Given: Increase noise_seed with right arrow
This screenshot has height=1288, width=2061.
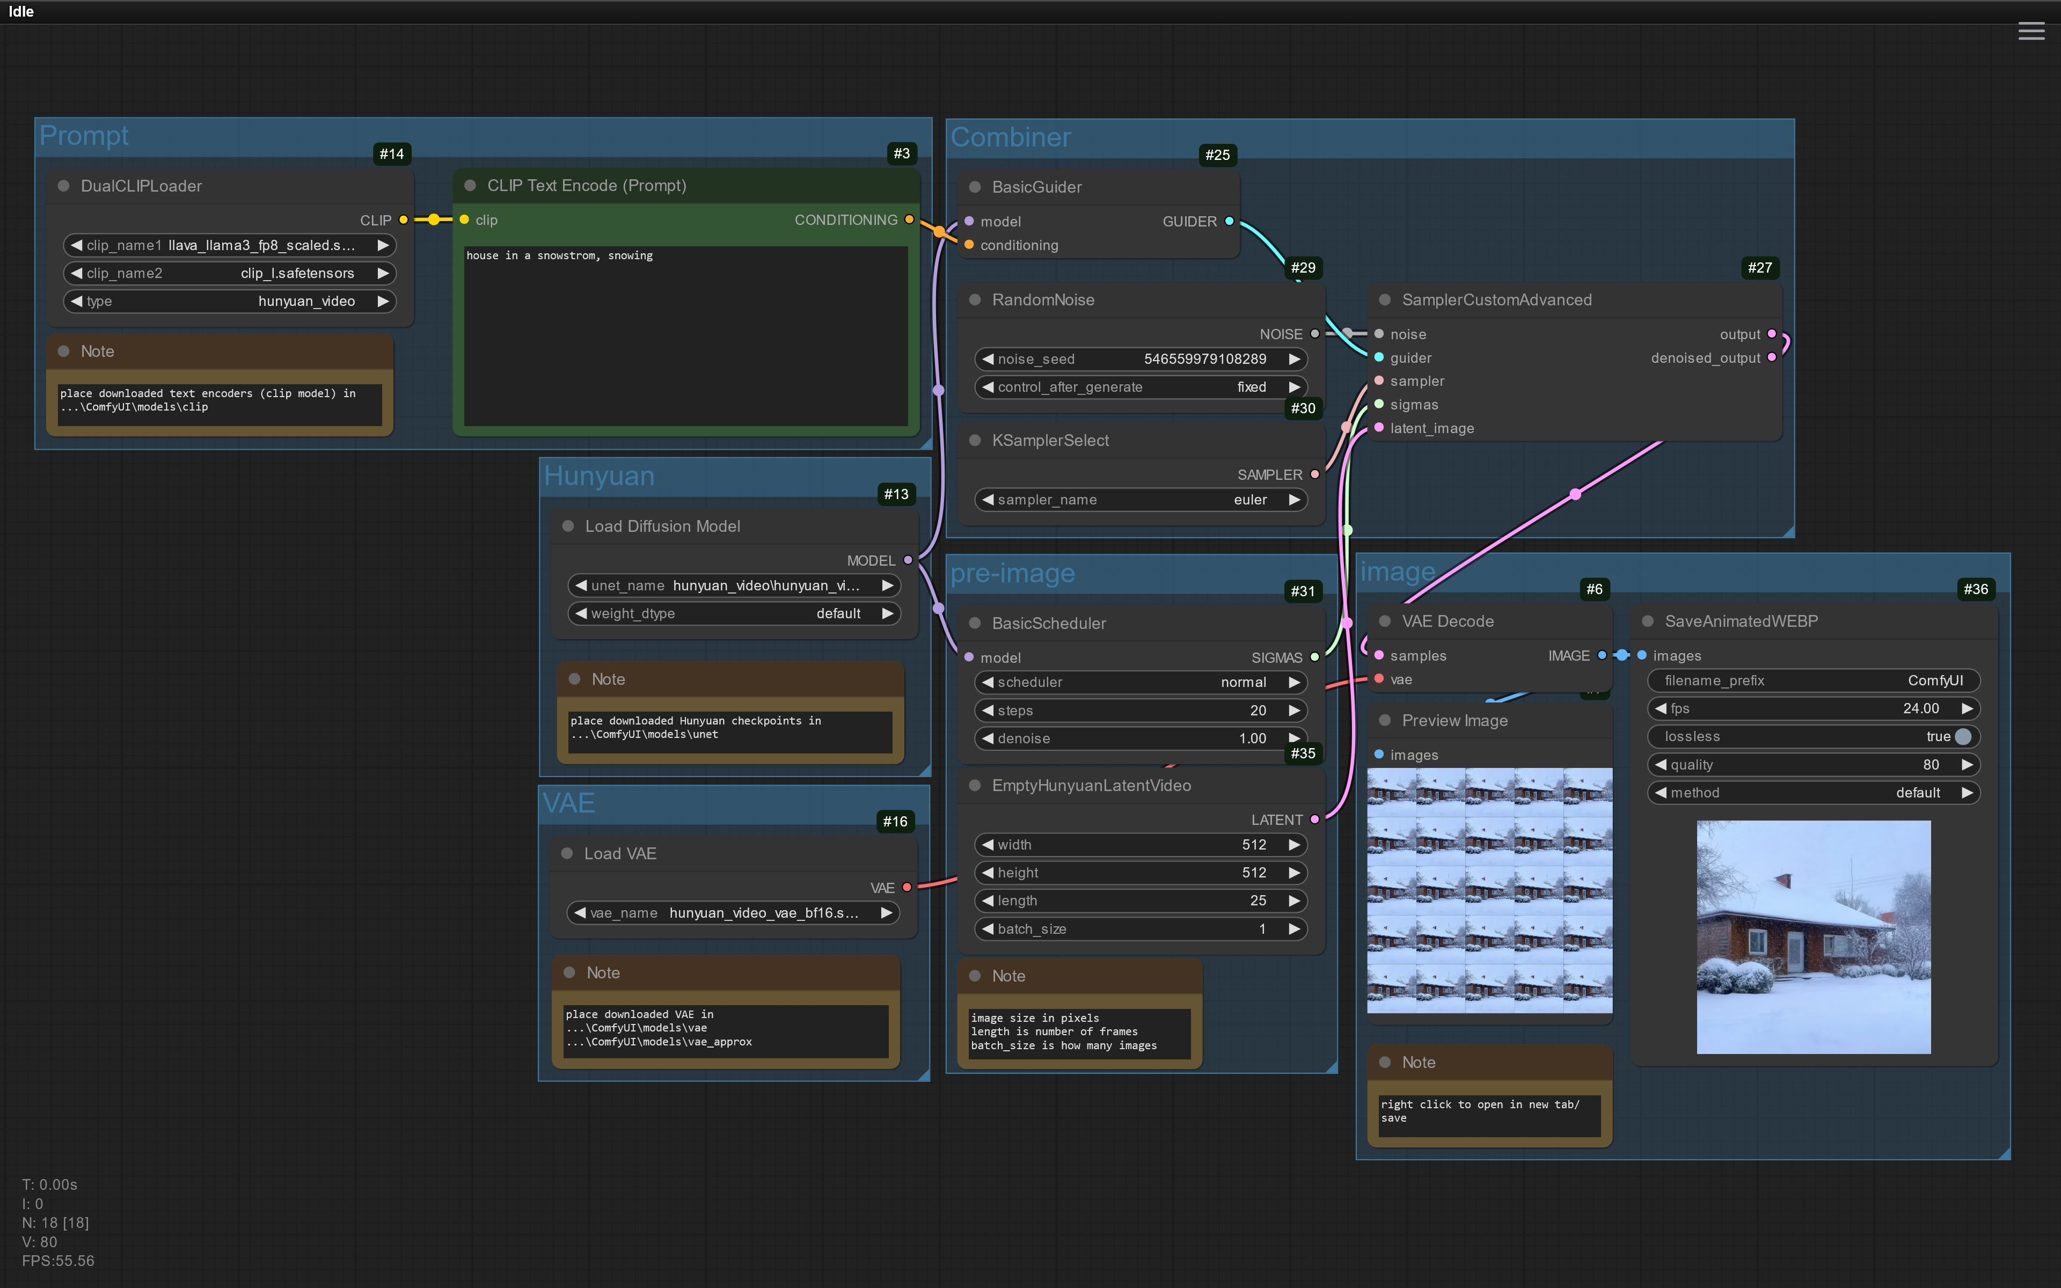Looking at the screenshot, I should [1293, 360].
